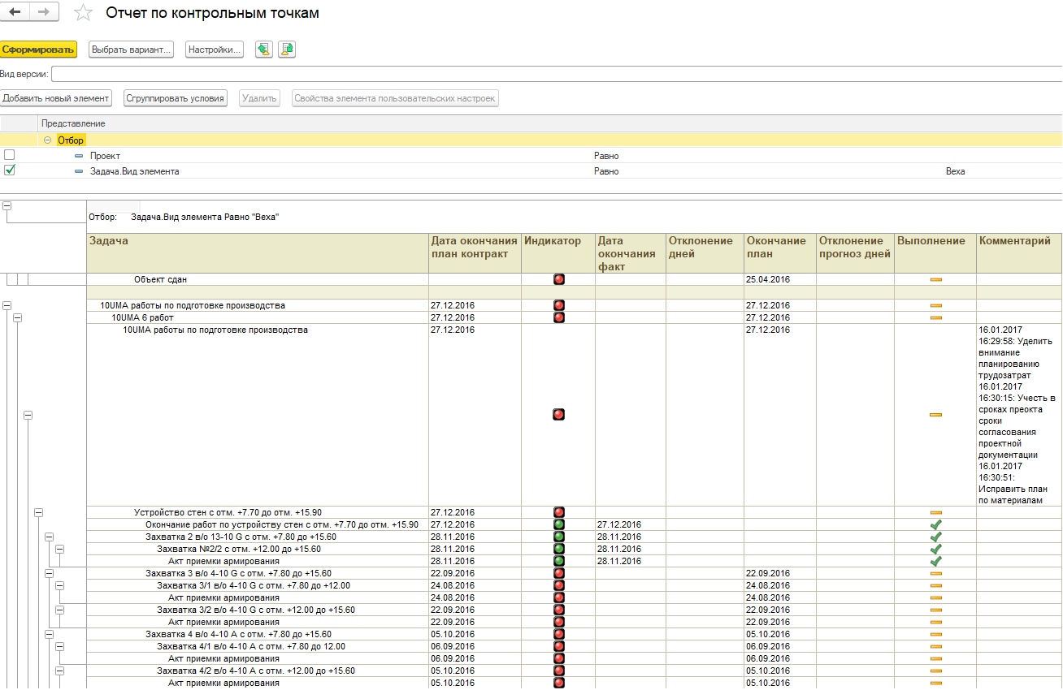Uncheck the Задача.Вид элемента filter checkbox
Screen dimensions: 1063x690
[9, 170]
